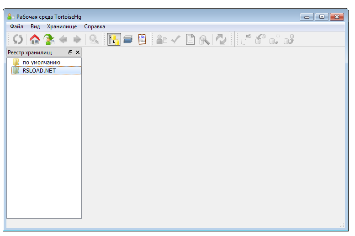The height and width of the screenshot is (236, 355).
Task: Open the Справка menu
Action: pyautogui.click(x=95, y=26)
